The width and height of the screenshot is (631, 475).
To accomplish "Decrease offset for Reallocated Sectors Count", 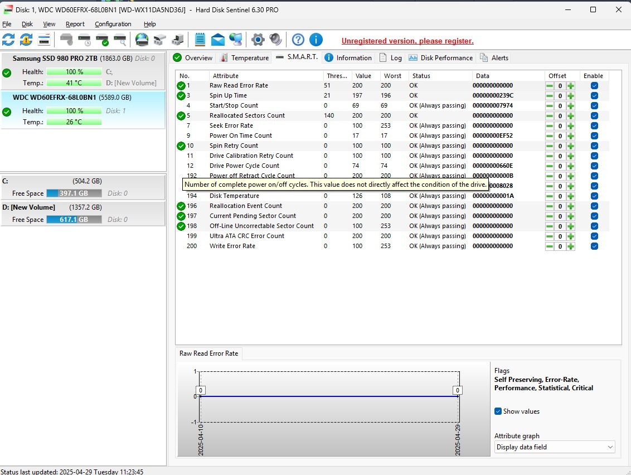I will coord(550,116).
